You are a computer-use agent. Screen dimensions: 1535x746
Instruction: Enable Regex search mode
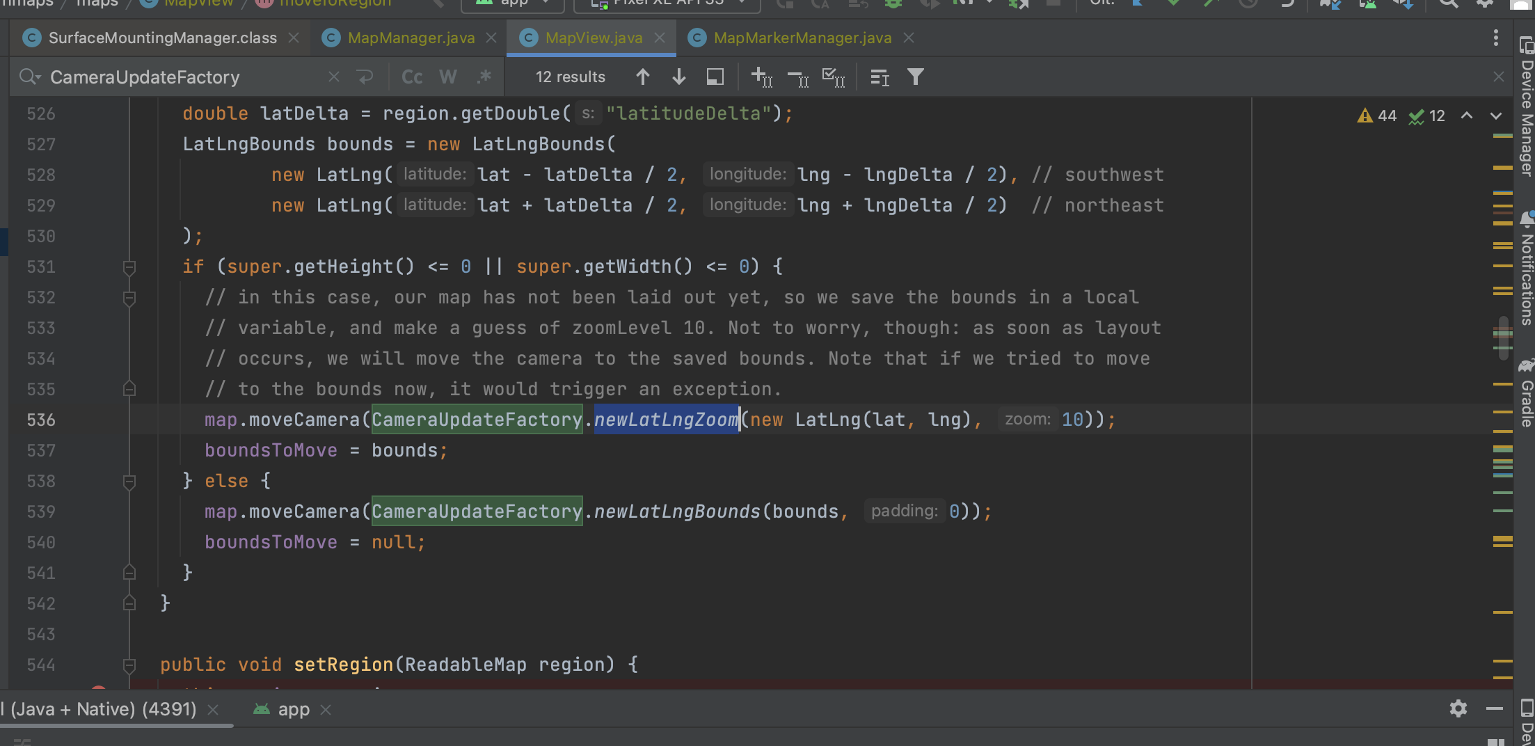484,77
